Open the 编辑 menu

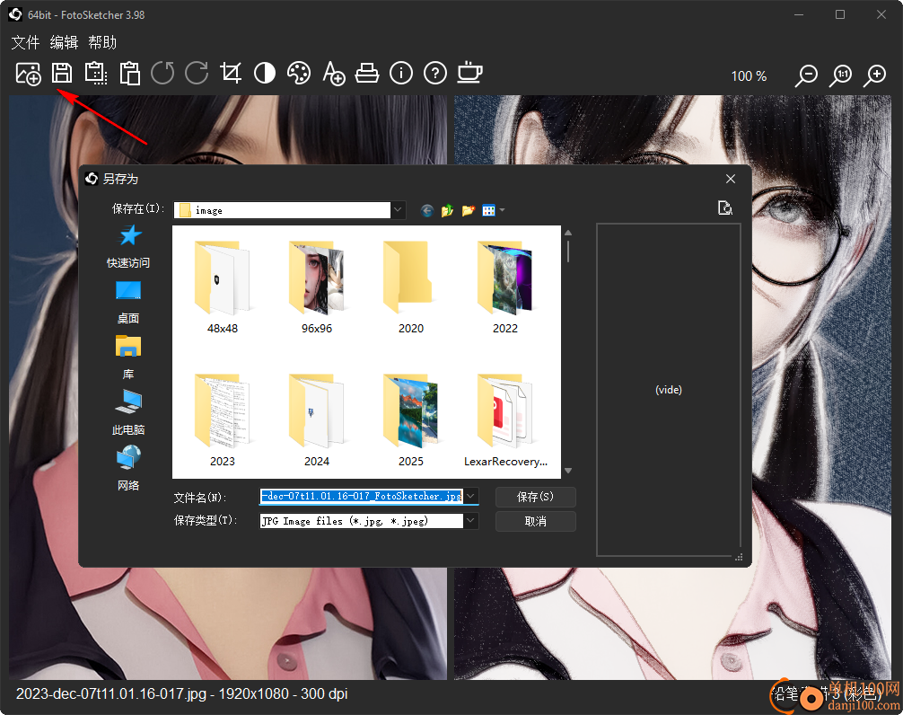(64, 42)
